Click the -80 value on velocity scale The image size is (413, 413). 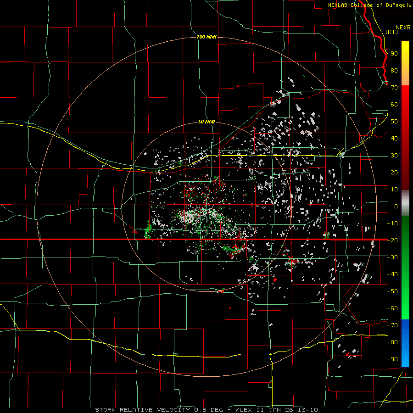(392, 342)
